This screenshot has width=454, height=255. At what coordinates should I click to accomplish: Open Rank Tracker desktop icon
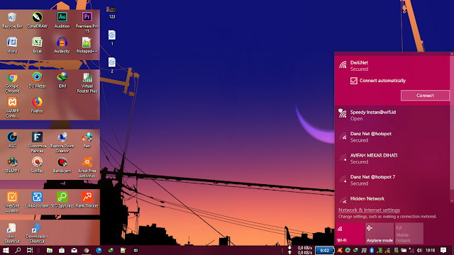click(87, 200)
